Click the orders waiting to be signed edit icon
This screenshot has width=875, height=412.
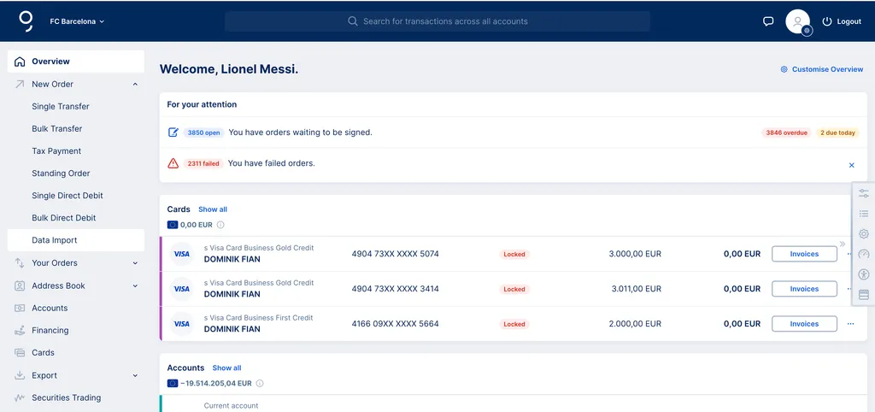tap(173, 132)
